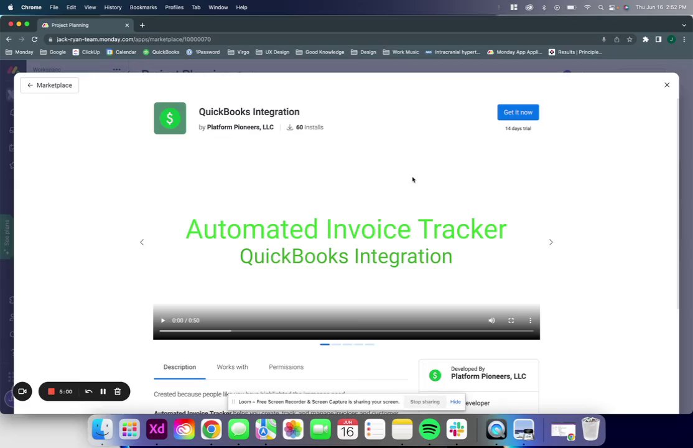693x448 pixels.
Task: Restart the Loom recording with undo arrow
Action: (x=88, y=391)
